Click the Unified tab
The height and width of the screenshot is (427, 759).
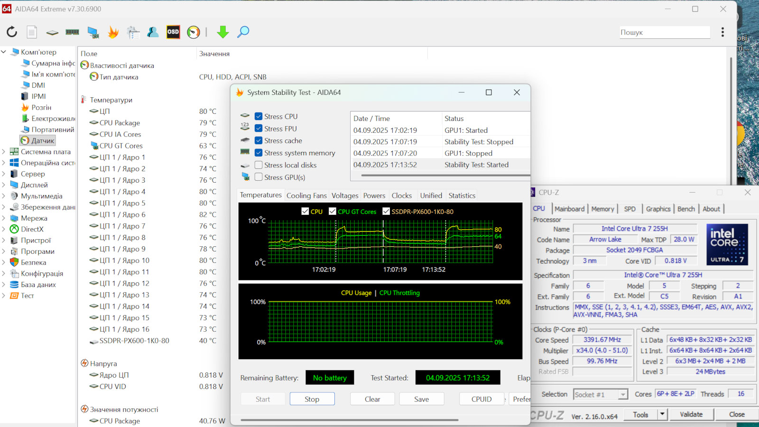click(x=431, y=195)
